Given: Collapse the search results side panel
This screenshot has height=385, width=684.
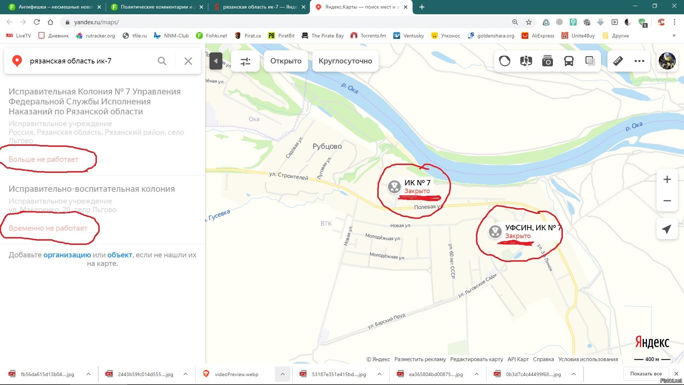Looking at the screenshot, I should click(216, 61).
